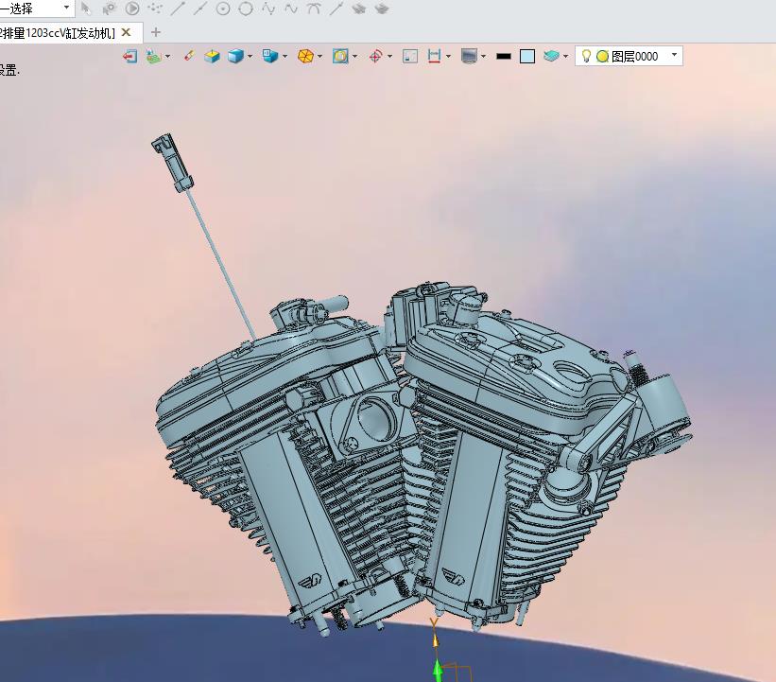Image resolution: width=776 pixels, height=682 pixels.
Task: Click the cursor with gear selection-settings icon
Action: (109, 9)
